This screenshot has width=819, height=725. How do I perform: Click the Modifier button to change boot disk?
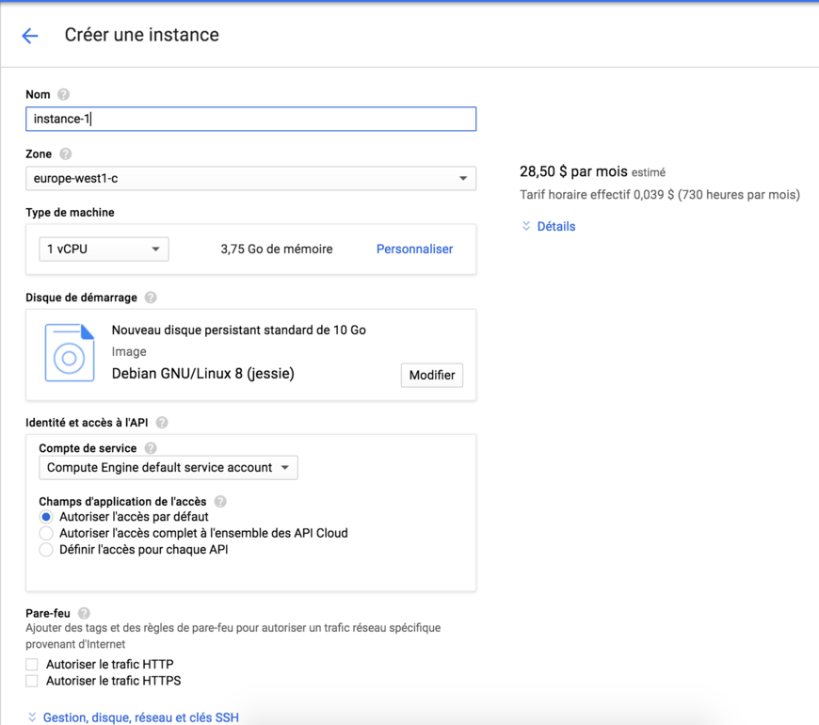431,375
